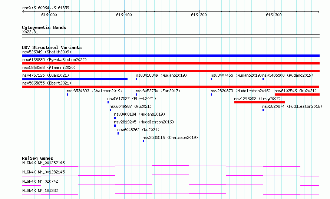Click the chrX:6160964..6161359 coordinate text
The image size is (330, 199).
[x=46, y=8]
